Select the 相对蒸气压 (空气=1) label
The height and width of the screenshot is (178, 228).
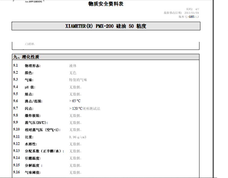tap(43, 130)
